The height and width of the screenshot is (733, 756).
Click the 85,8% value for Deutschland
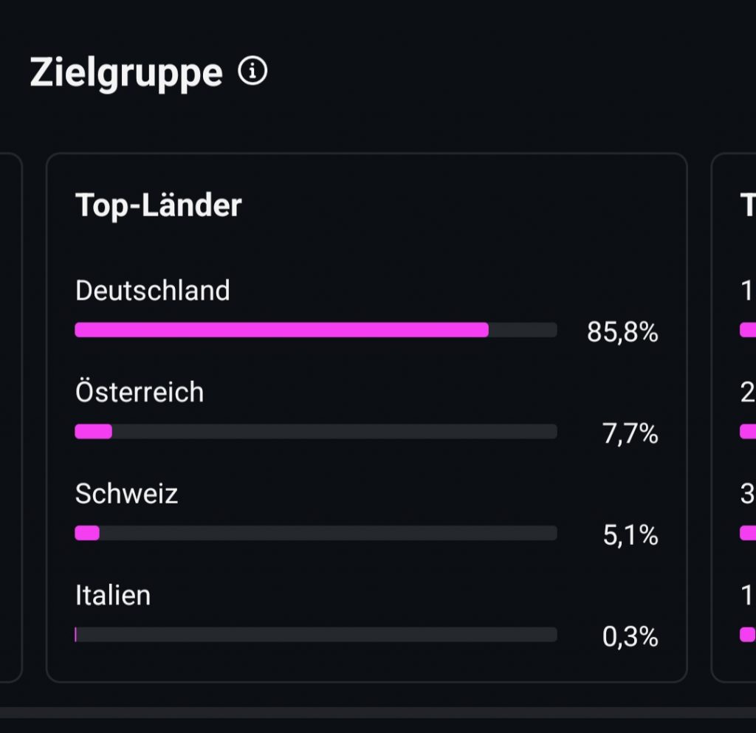pyautogui.click(x=622, y=332)
